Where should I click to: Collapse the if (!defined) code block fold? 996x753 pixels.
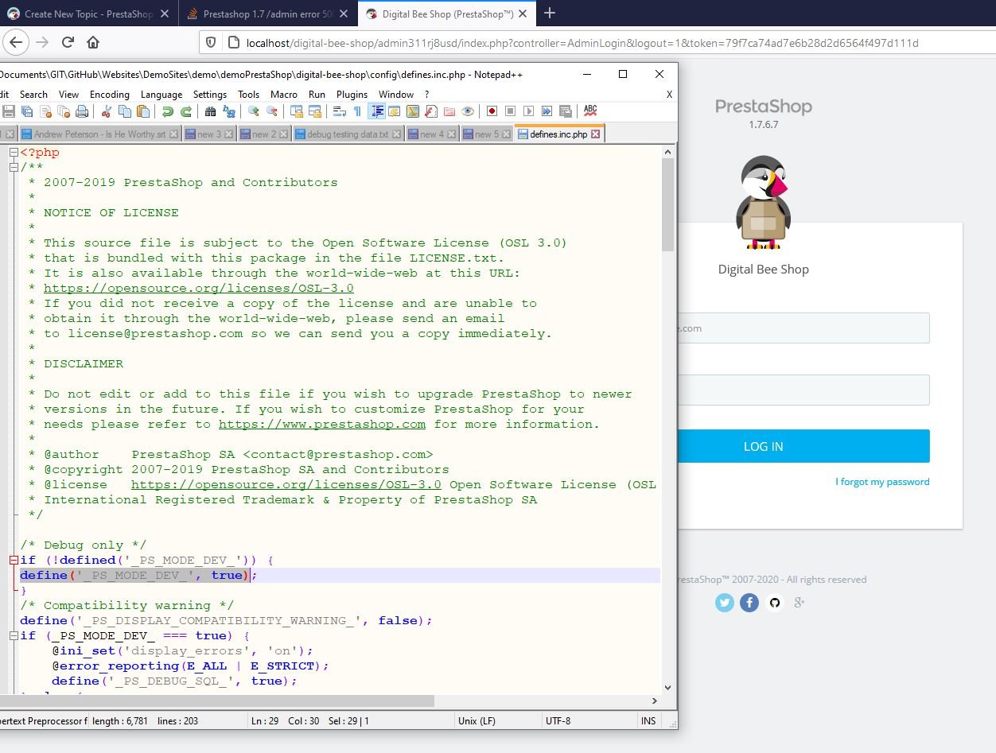pyautogui.click(x=14, y=561)
